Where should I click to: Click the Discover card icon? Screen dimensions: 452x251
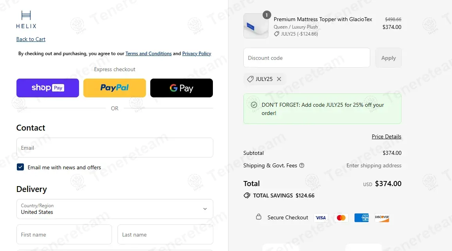coord(382,218)
